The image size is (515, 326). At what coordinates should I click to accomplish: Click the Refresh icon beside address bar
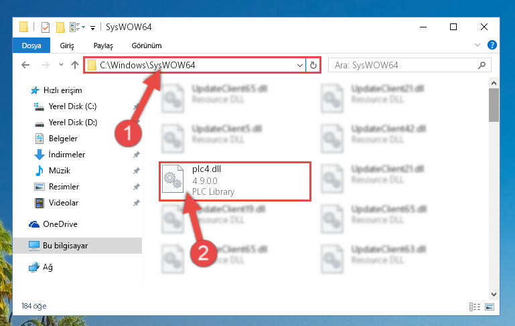313,65
